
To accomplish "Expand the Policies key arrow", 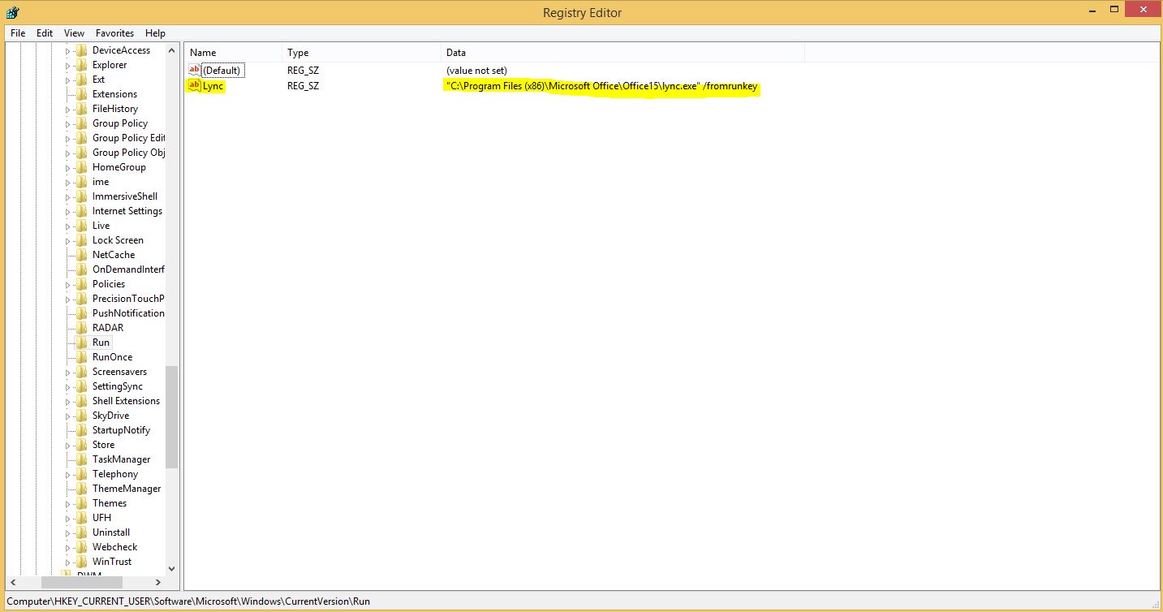I will point(68,284).
